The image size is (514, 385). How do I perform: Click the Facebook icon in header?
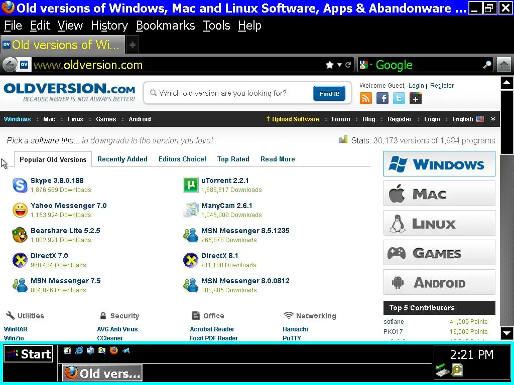[x=382, y=98]
